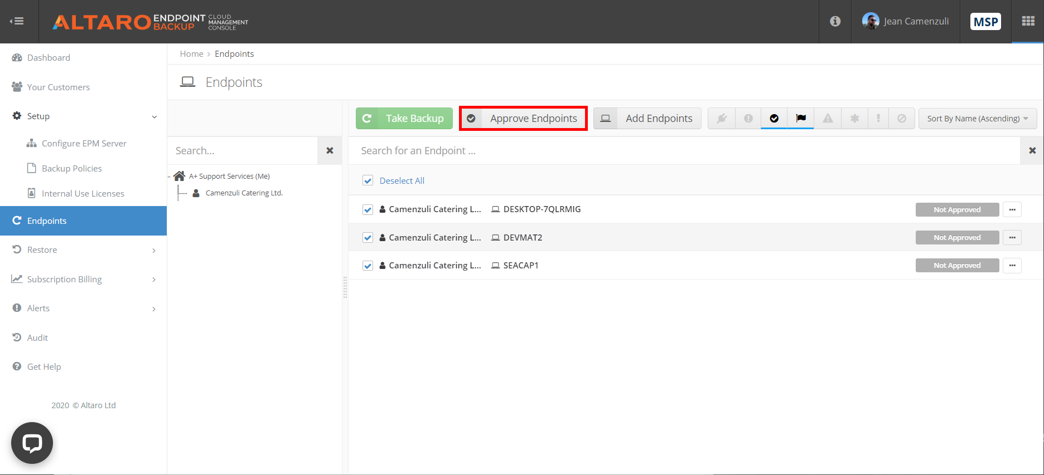1044x475 pixels.
Task: Click Approve Endpoints button
Action: tap(523, 118)
